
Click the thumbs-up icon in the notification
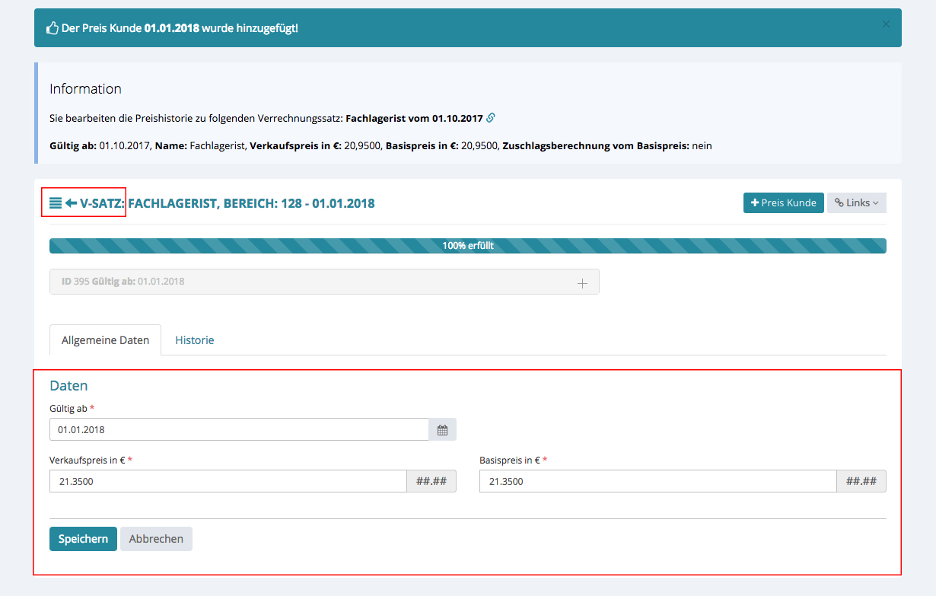click(x=53, y=28)
